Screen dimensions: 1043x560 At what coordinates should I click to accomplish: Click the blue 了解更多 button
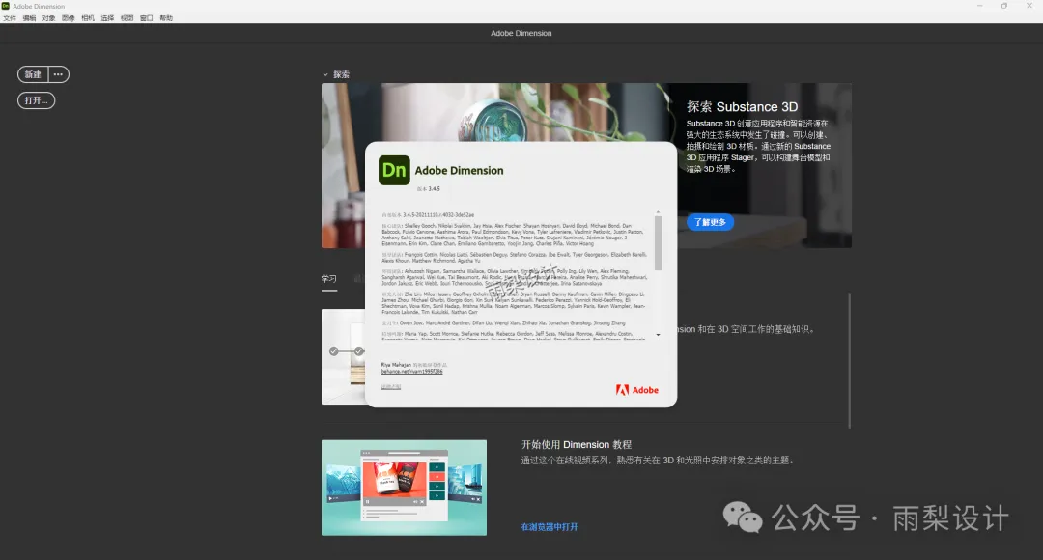710,222
